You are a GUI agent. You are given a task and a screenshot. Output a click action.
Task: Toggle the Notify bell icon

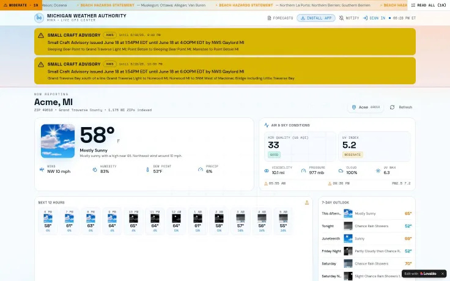(x=341, y=18)
